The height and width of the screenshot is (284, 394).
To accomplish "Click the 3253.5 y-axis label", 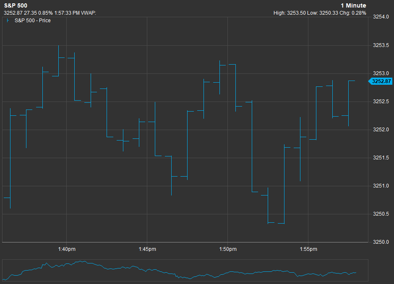I will coord(381,45).
